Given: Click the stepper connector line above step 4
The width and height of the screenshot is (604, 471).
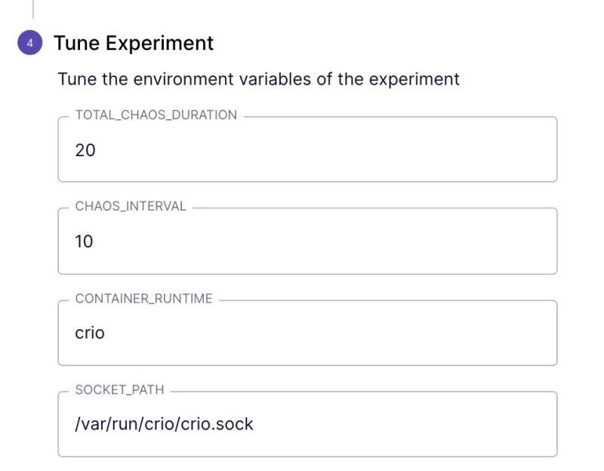Looking at the screenshot, I should [33, 8].
